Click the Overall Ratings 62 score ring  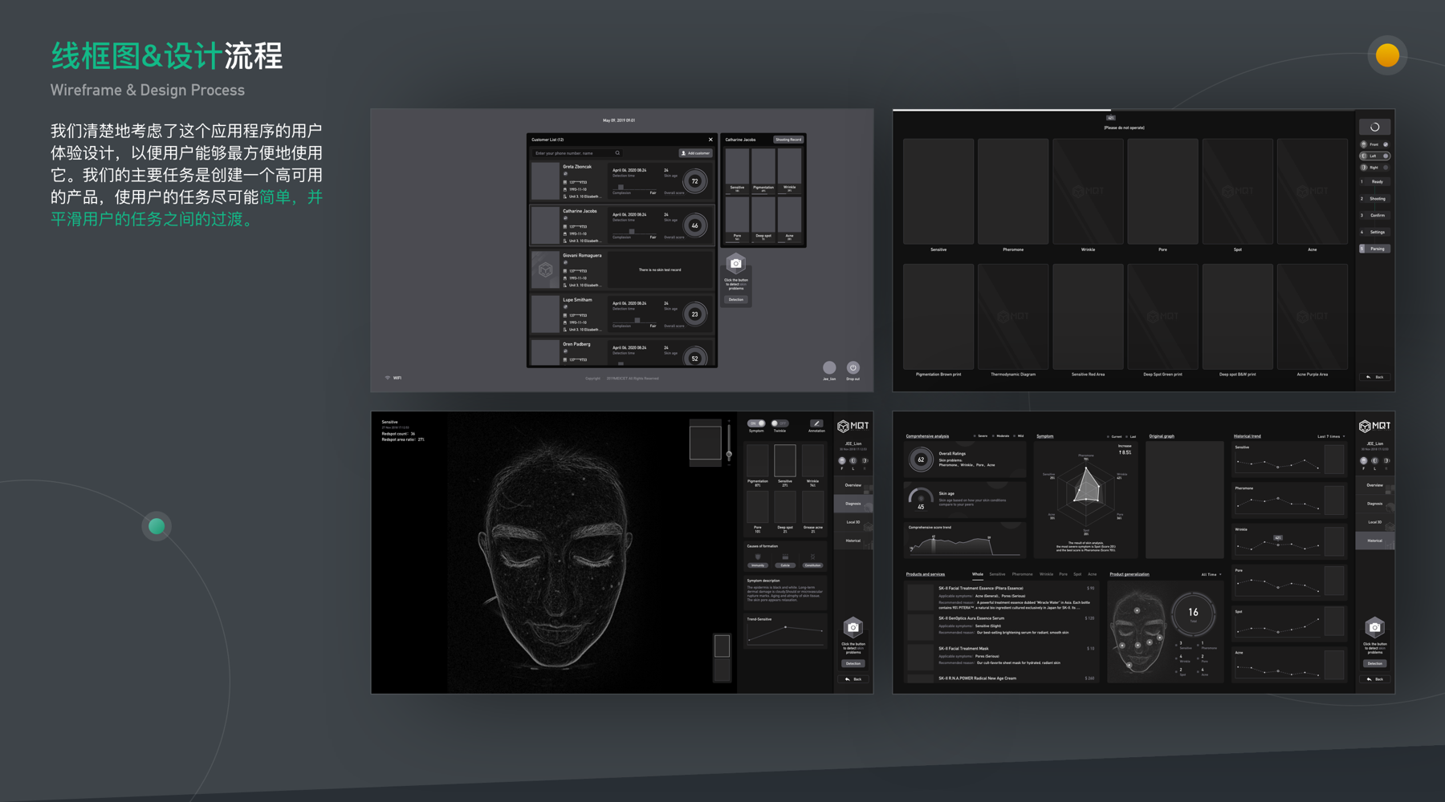click(x=921, y=460)
